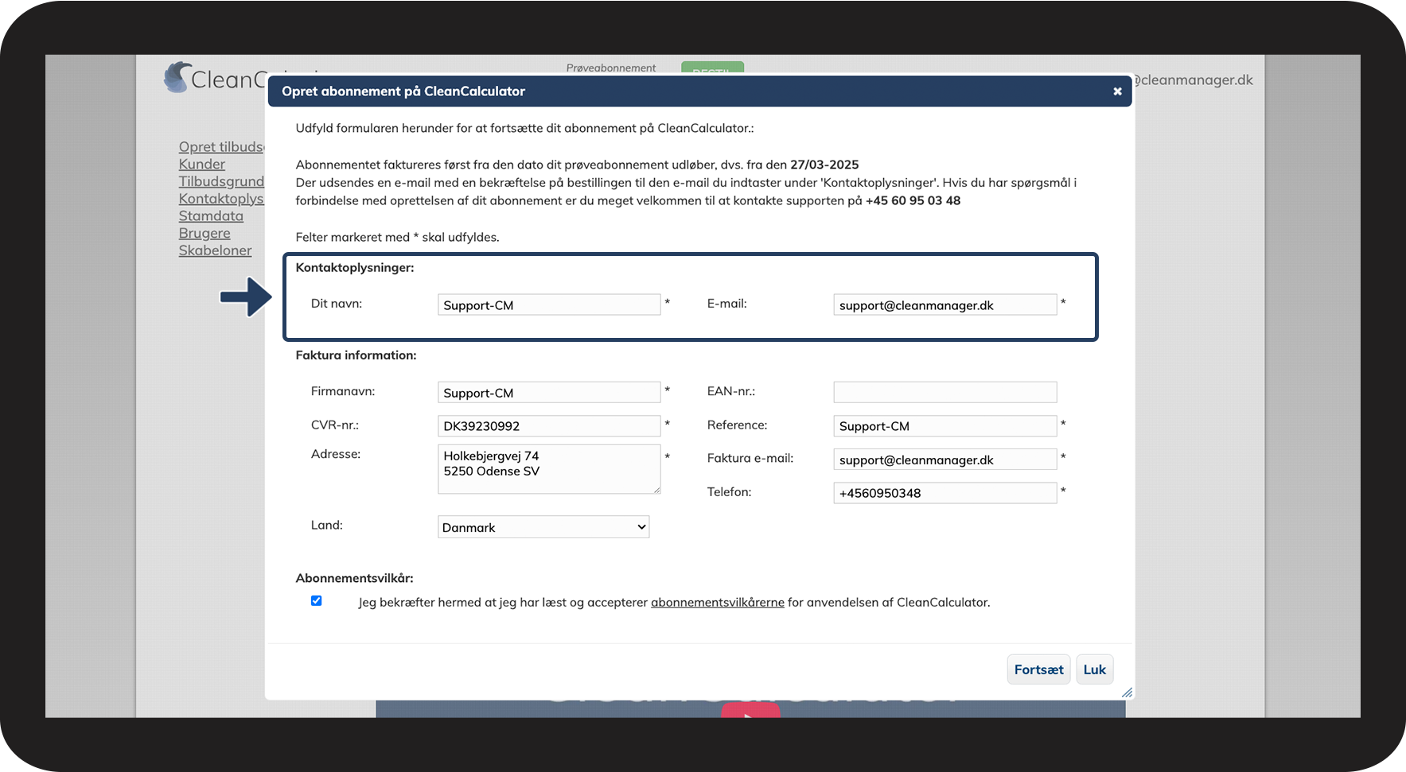The image size is (1406, 772).
Task: Click the Felter markeret med * note
Action: [x=397, y=237]
